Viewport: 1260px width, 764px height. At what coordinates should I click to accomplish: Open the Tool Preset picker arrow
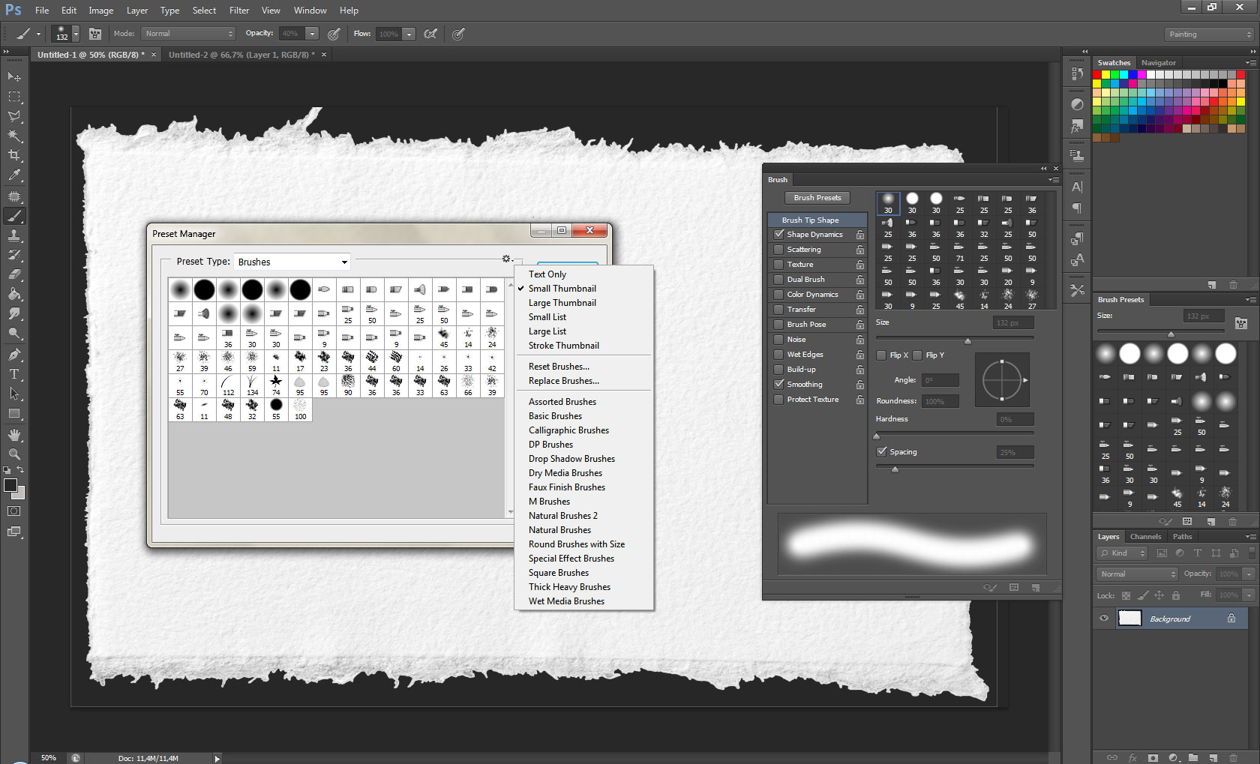(38, 34)
